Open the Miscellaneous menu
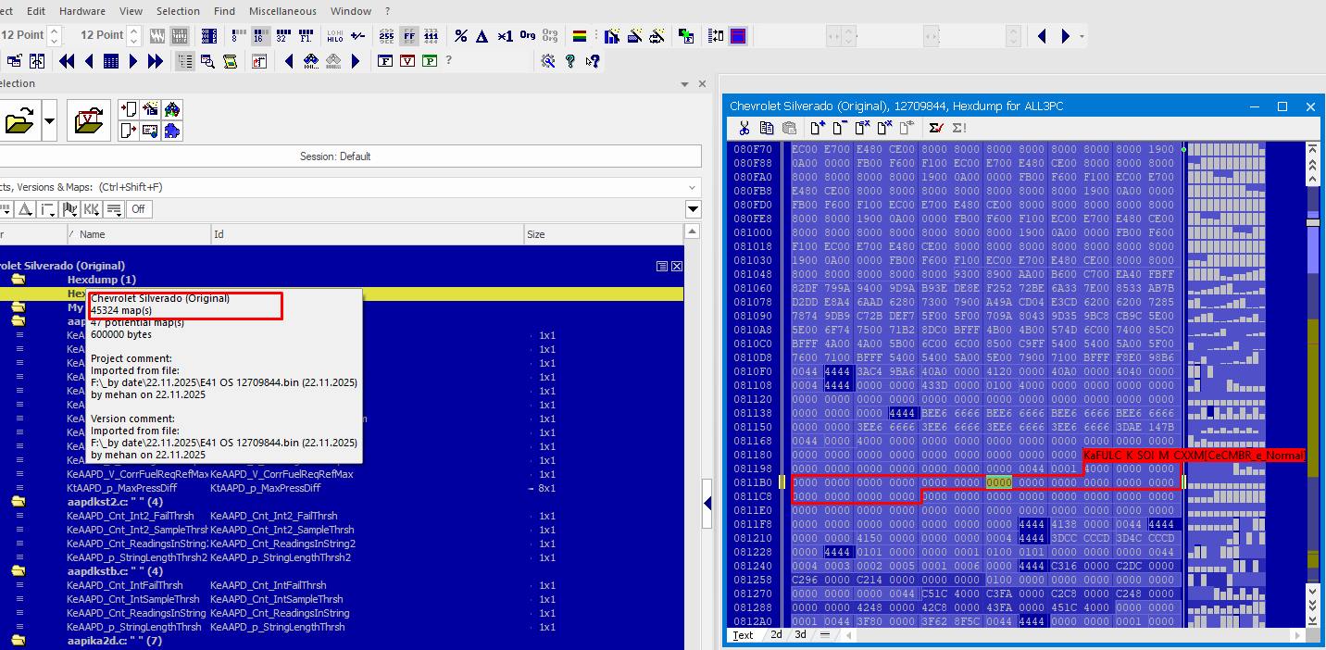This screenshot has height=650, width=1326. 282,11
